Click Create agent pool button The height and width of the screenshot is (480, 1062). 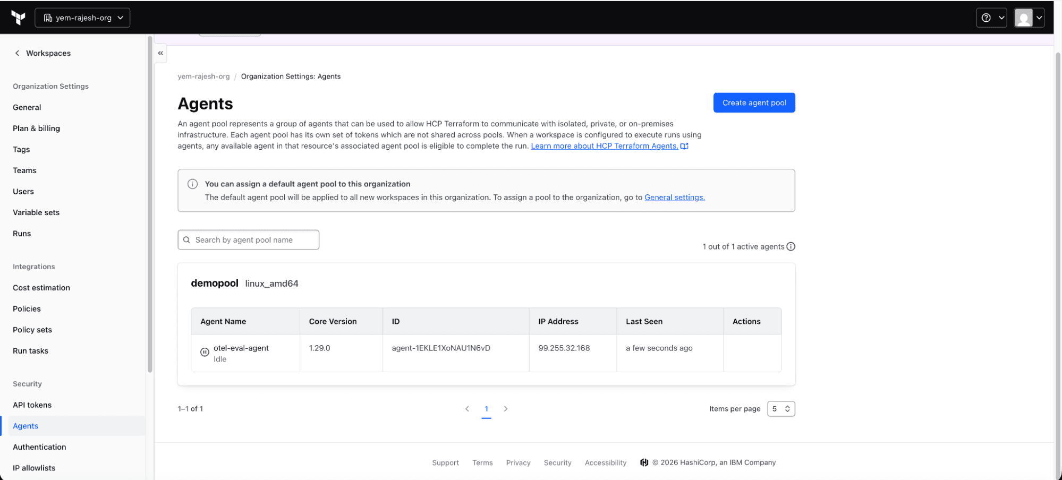[x=754, y=103]
